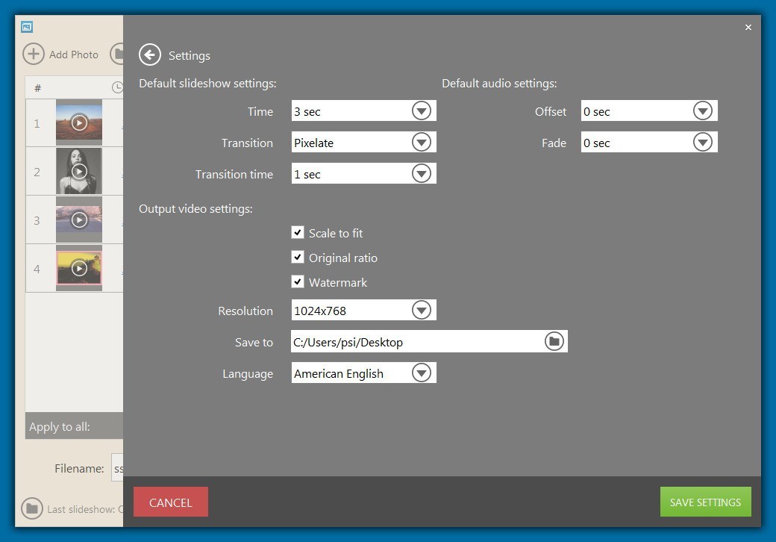776x542 pixels.
Task: Disable the Original ratio checkbox
Action: (x=298, y=257)
